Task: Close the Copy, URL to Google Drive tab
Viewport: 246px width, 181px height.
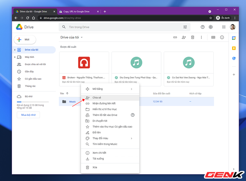Action: 98,11
